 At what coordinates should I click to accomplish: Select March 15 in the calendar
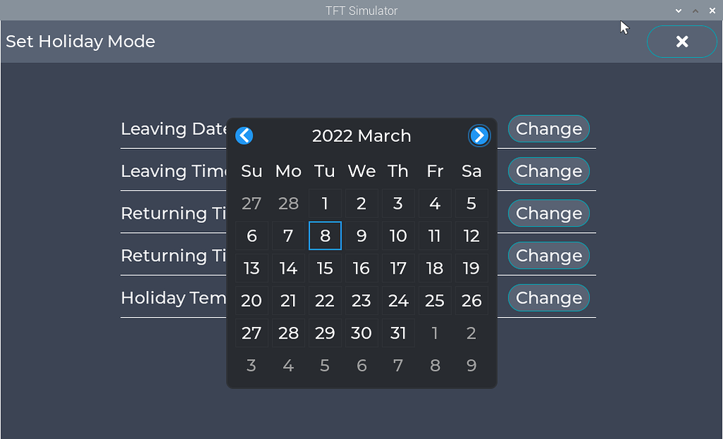tap(325, 268)
